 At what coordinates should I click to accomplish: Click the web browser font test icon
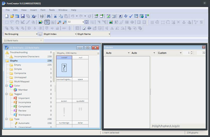click(141, 16)
